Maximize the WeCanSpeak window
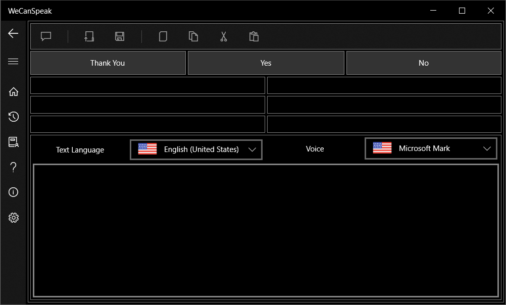The image size is (506, 305). click(x=462, y=11)
